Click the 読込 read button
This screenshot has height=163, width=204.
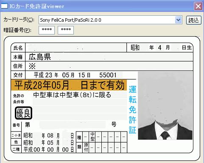194,20
